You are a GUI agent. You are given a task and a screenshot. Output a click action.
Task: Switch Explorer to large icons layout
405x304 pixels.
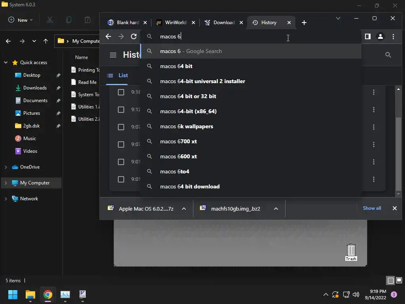(399, 280)
